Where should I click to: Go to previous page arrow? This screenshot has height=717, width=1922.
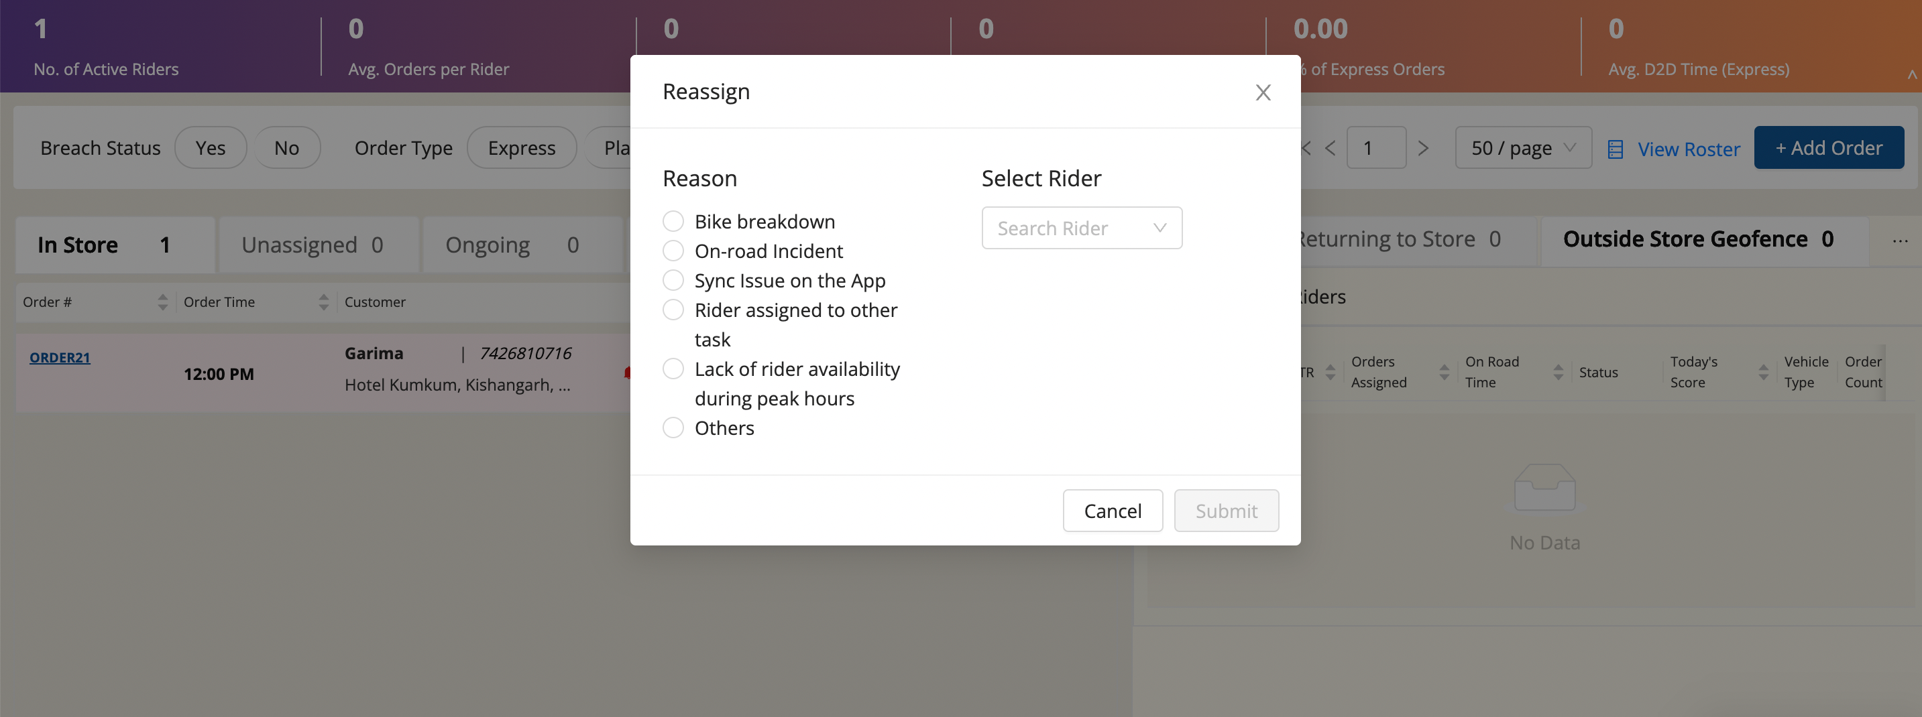(1331, 148)
